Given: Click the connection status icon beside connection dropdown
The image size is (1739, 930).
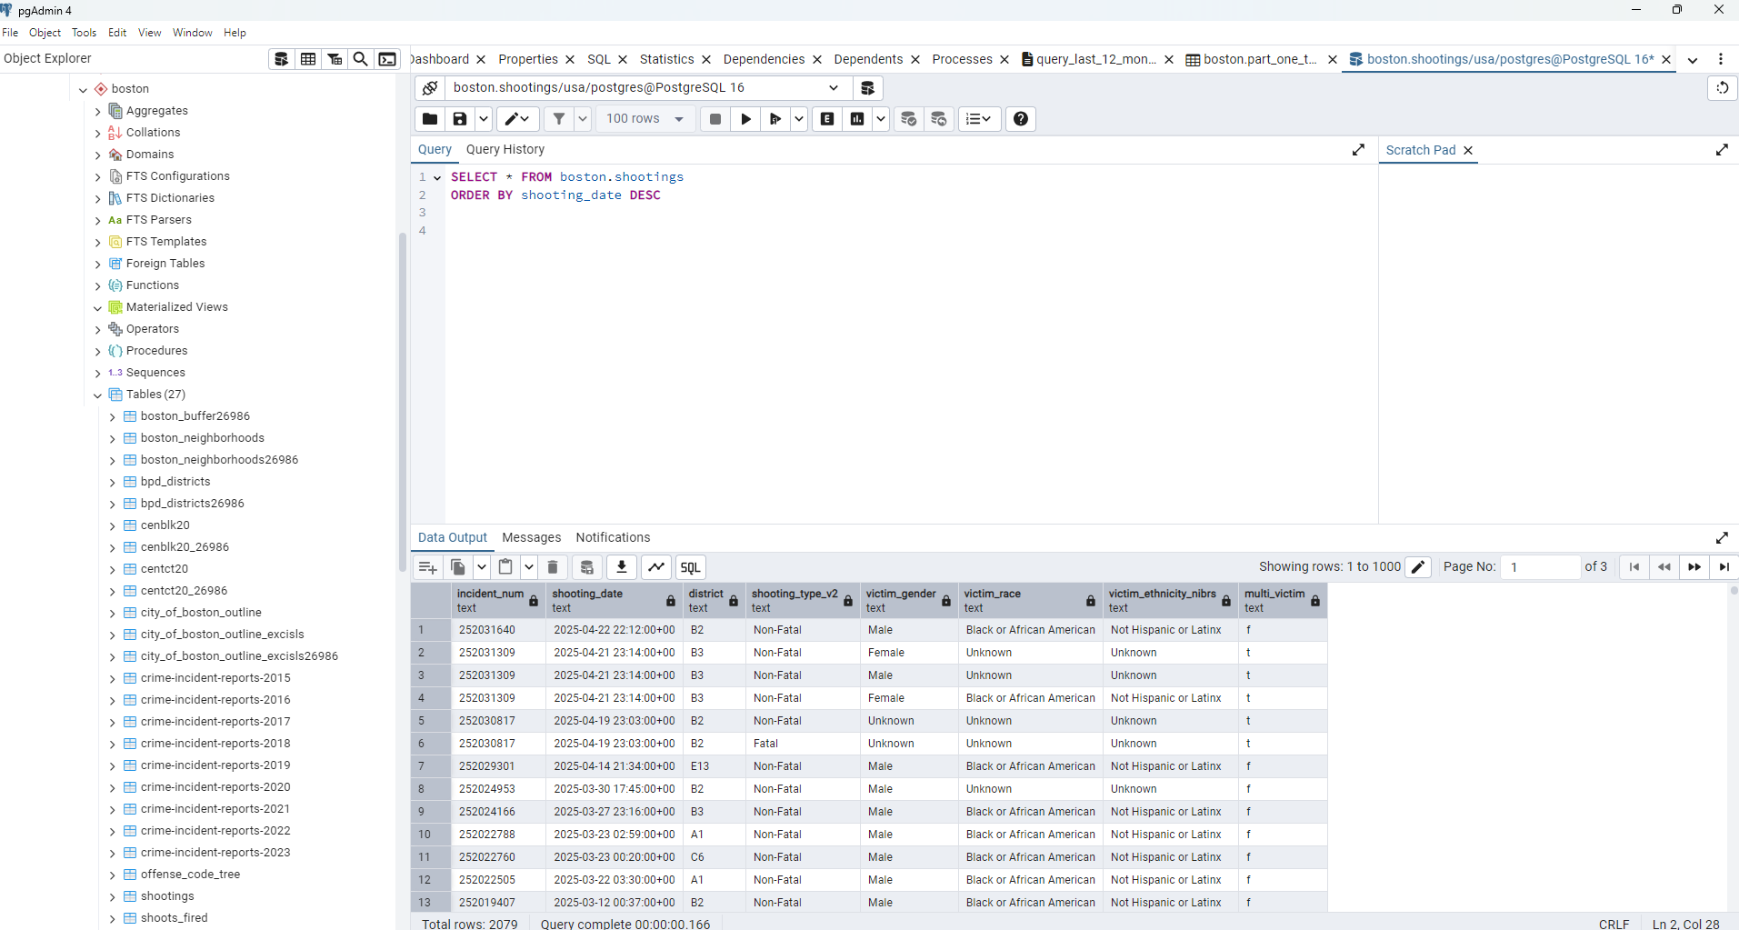Looking at the screenshot, I should pos(430,88).
